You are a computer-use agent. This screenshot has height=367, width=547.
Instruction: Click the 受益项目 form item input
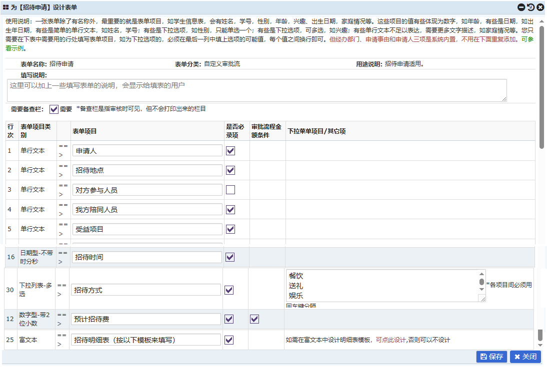click(x=147, y=229)
